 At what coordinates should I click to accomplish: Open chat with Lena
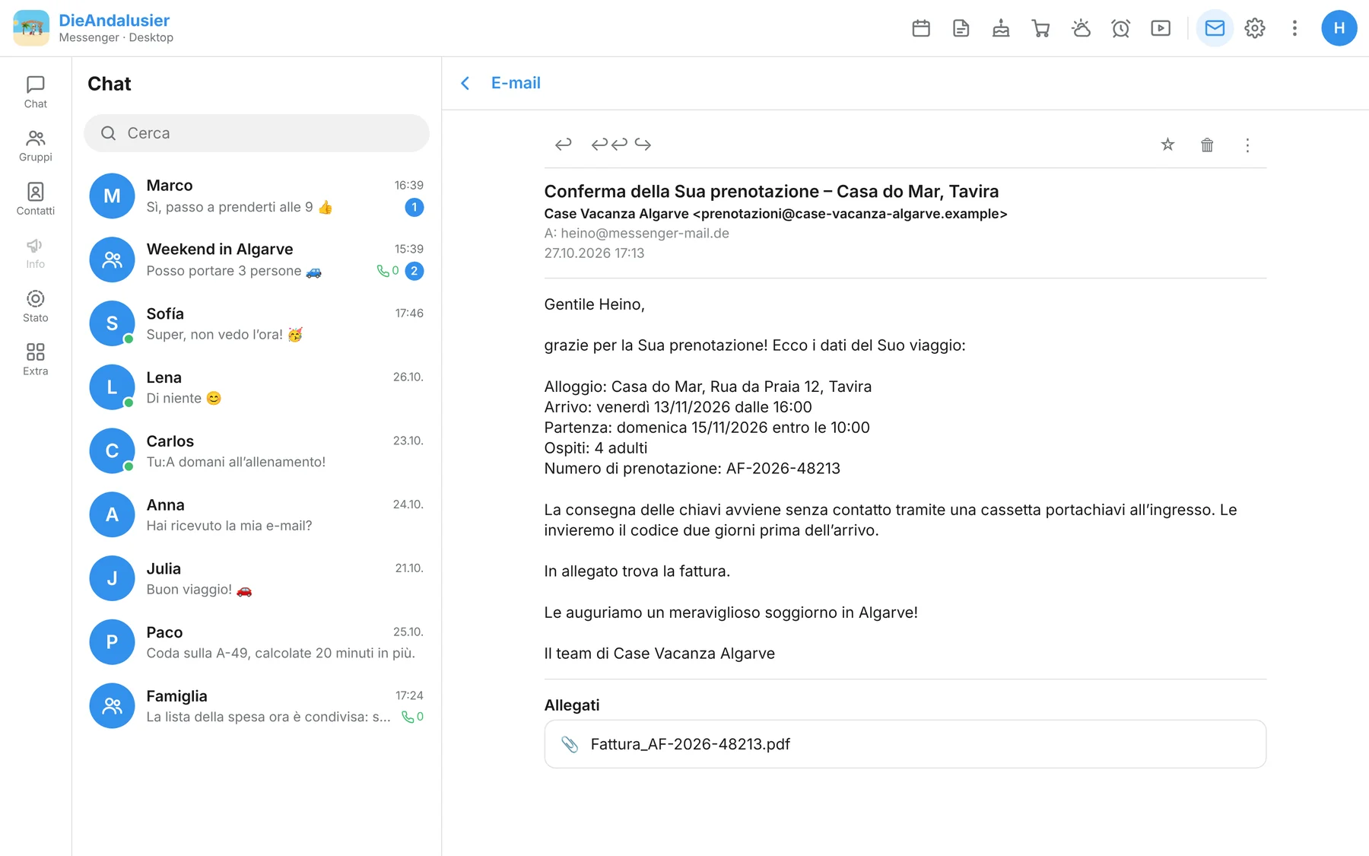256,387
